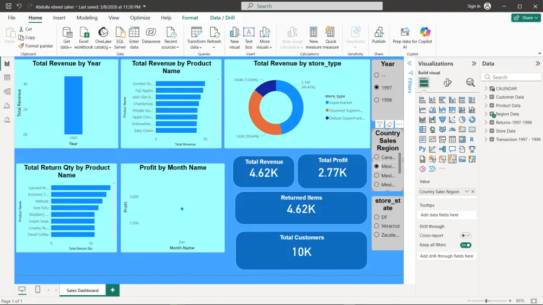Open the Format visual brush pane
Image resolution: width=543 pixels, height=305 pixels.
pos(447,82)
